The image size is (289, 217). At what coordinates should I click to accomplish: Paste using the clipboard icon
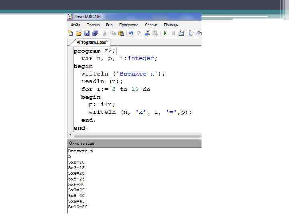tap(121, 33)
